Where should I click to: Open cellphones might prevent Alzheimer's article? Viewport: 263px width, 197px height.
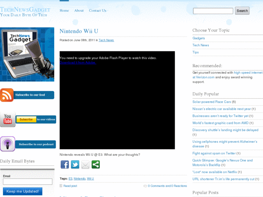225,144
